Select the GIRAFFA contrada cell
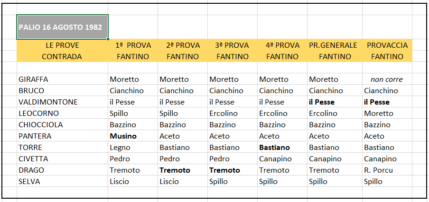Image resolution: width=429 pixels, height=202 pixels. [62, 79]
